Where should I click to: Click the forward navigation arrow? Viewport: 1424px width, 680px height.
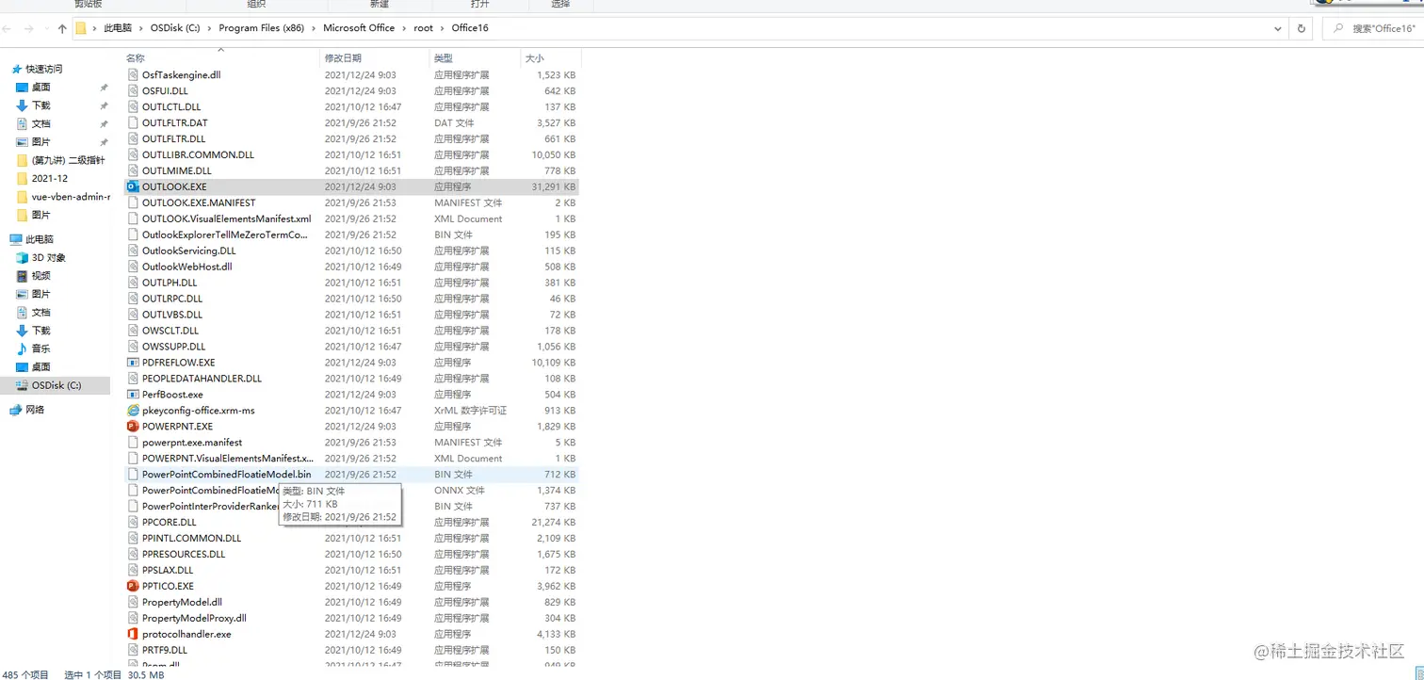[x=30, y=28]
